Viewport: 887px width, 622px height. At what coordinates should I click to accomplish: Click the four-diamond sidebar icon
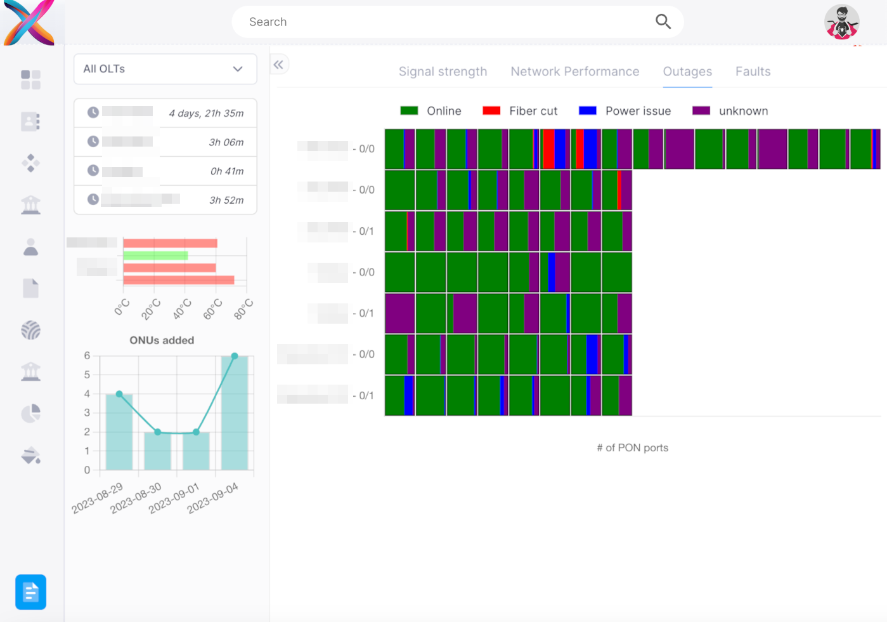(30, 163)
